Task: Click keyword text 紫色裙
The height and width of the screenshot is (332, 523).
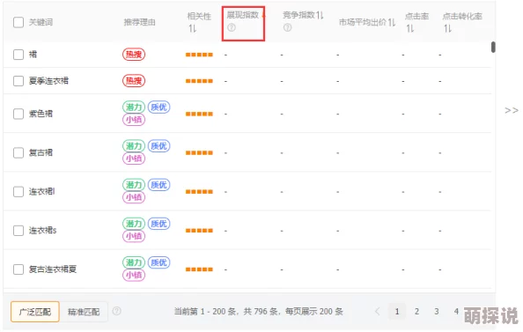Action: 41,114
